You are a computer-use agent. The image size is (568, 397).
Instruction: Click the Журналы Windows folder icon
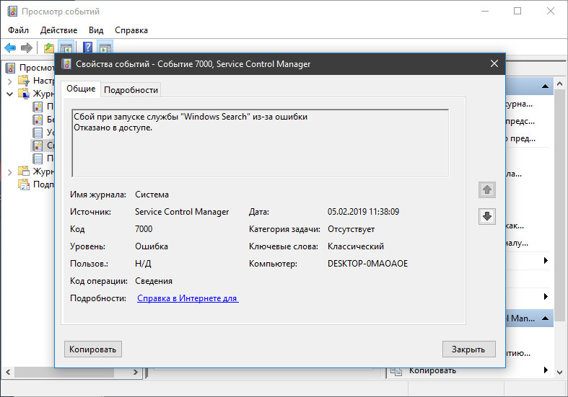click(24, 93)
